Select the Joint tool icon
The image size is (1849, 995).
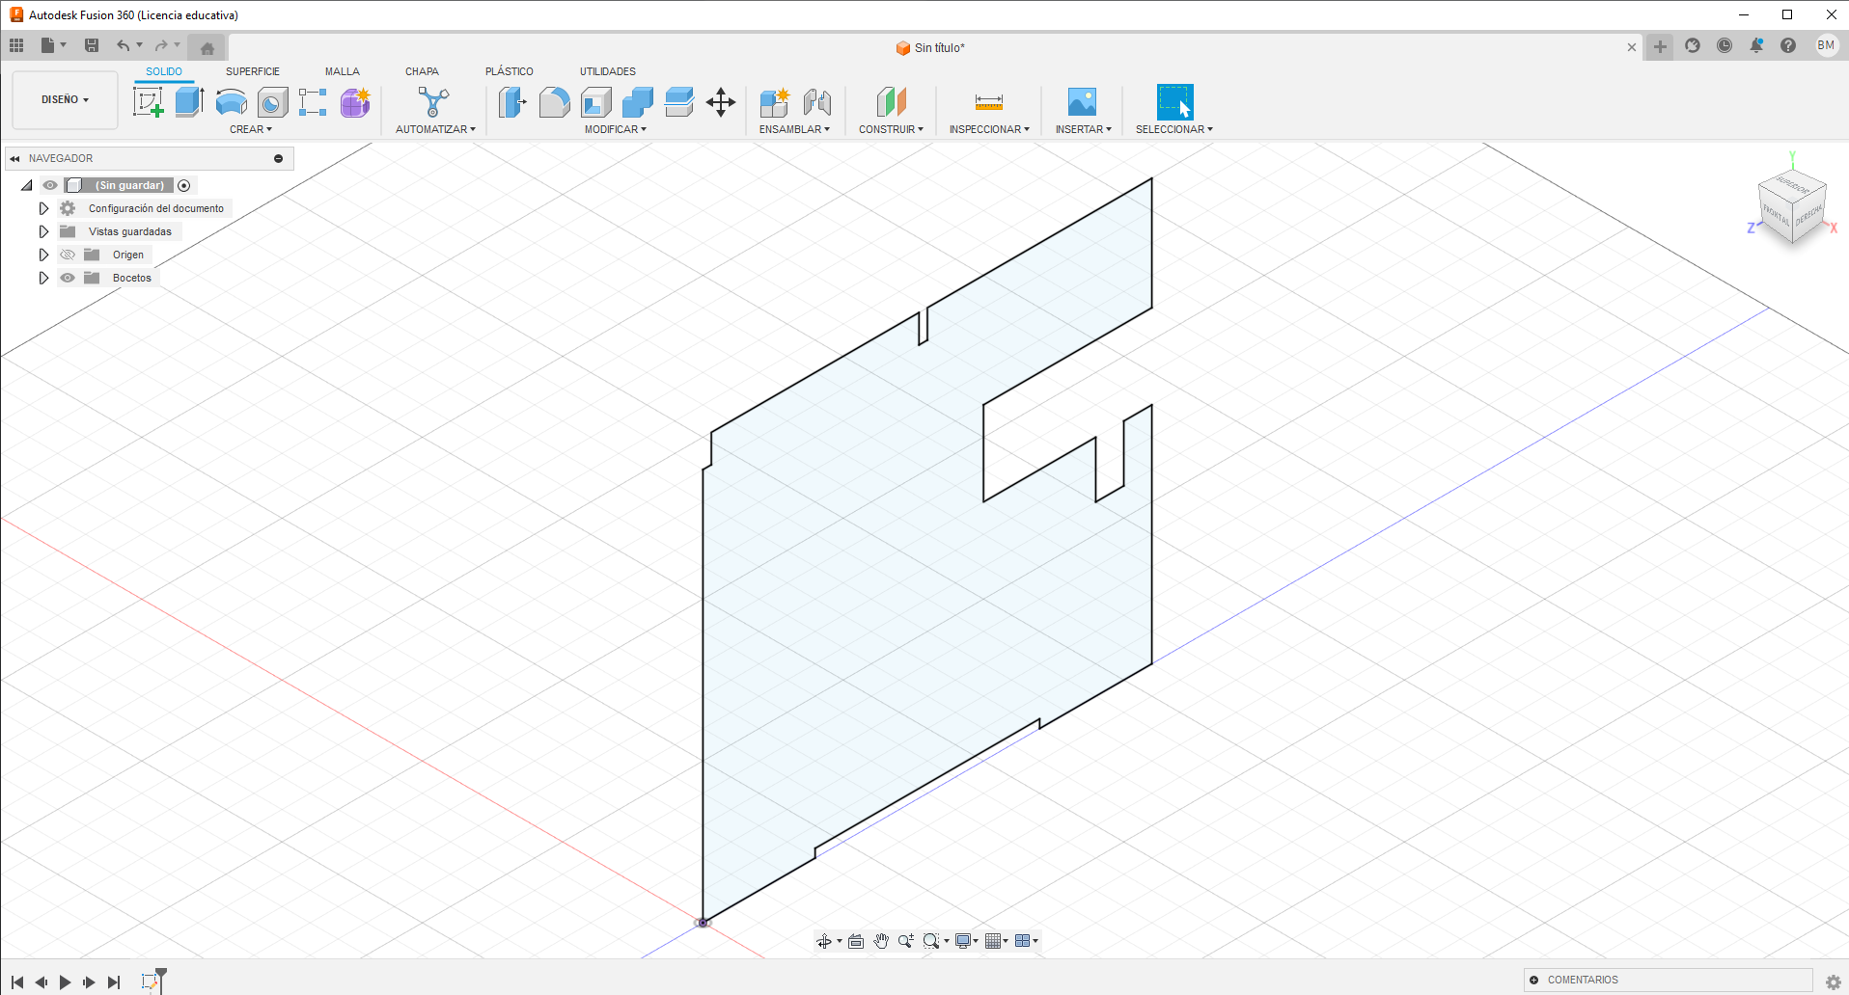click(816, 101)
